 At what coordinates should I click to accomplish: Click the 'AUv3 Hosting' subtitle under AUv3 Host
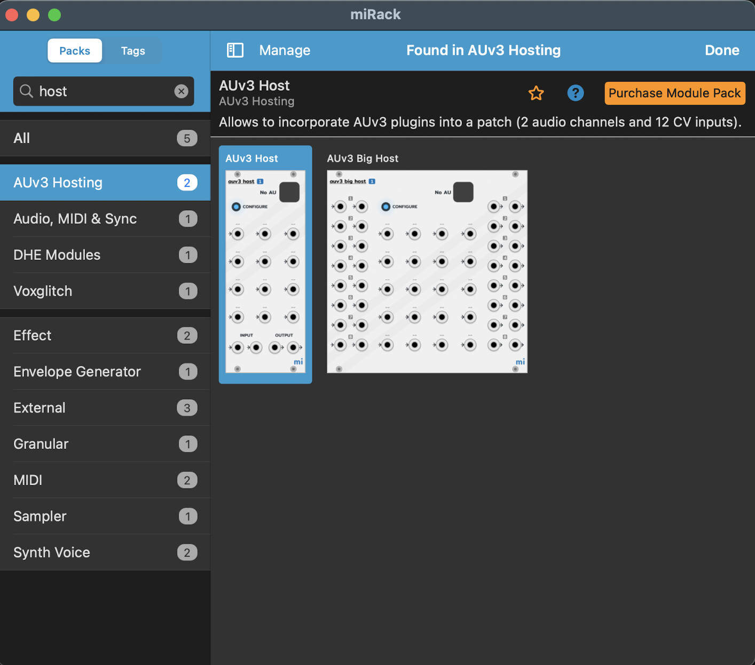click(257, 101)
